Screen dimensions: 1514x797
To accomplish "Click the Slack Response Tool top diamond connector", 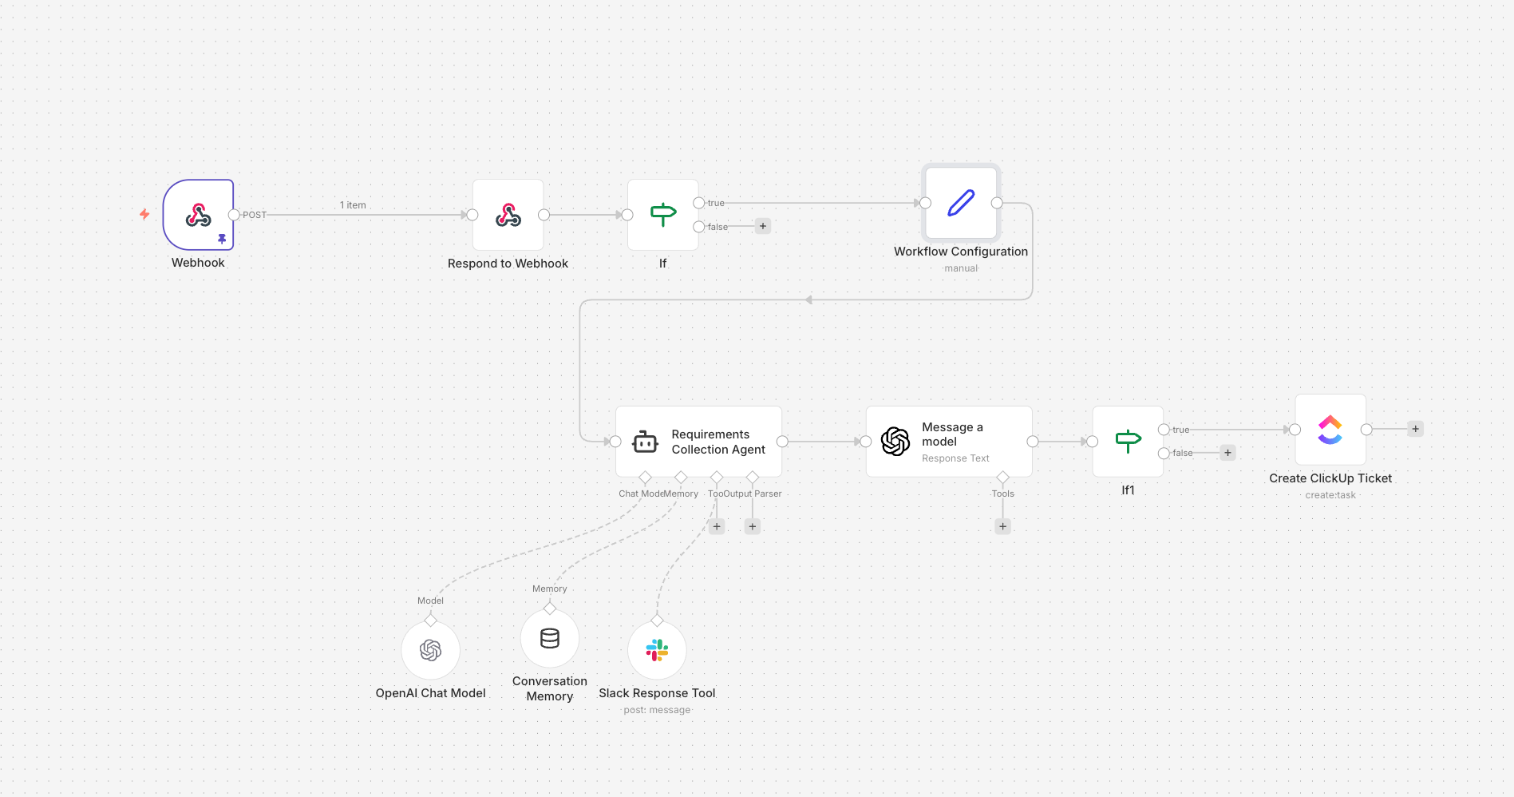I will pyautogui.click(x=657, y=621).
